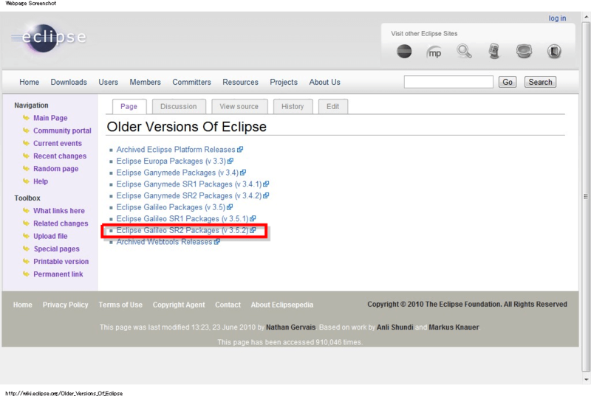Open the Projects menu item
The height and width of the screenshot is (396, 591).
[x=284, y=82]
